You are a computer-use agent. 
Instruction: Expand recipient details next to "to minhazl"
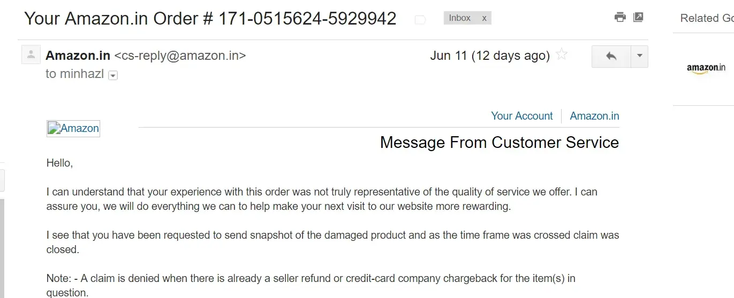(x=113, y=75)
